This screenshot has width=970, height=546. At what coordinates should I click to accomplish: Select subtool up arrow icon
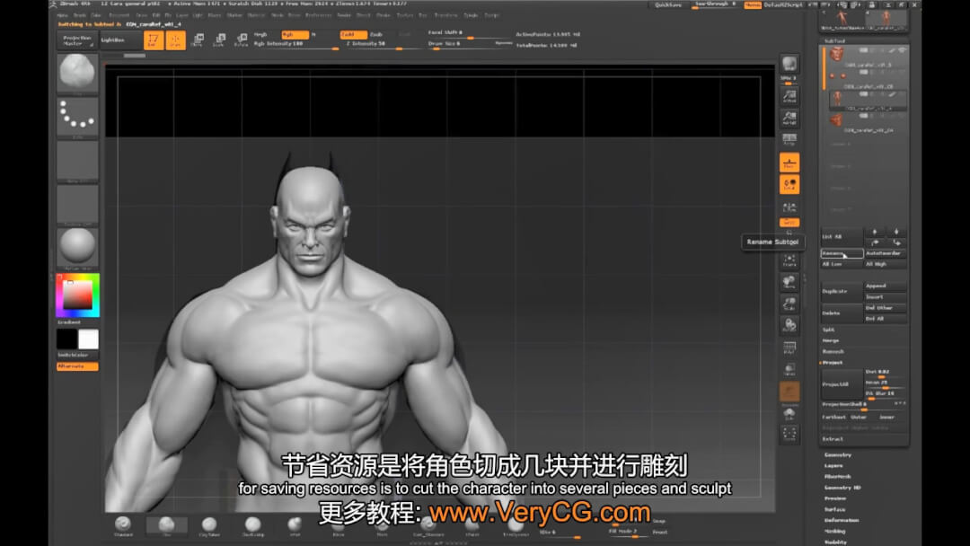click(875, 232)
